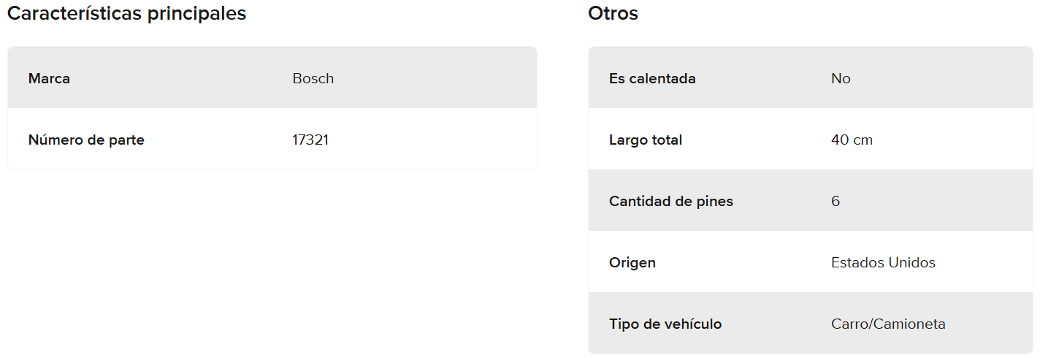Select the 'Largo total' label
Viewport: 1040px width, 358px height.
(646, 140)
